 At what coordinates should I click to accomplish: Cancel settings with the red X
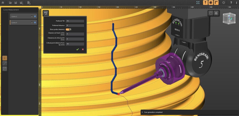point(83,49)
